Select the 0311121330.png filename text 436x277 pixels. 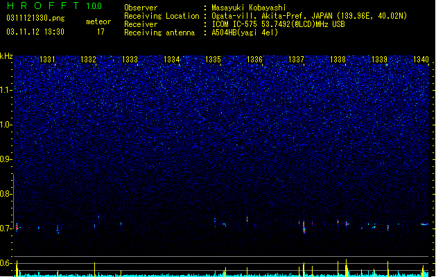35,18
